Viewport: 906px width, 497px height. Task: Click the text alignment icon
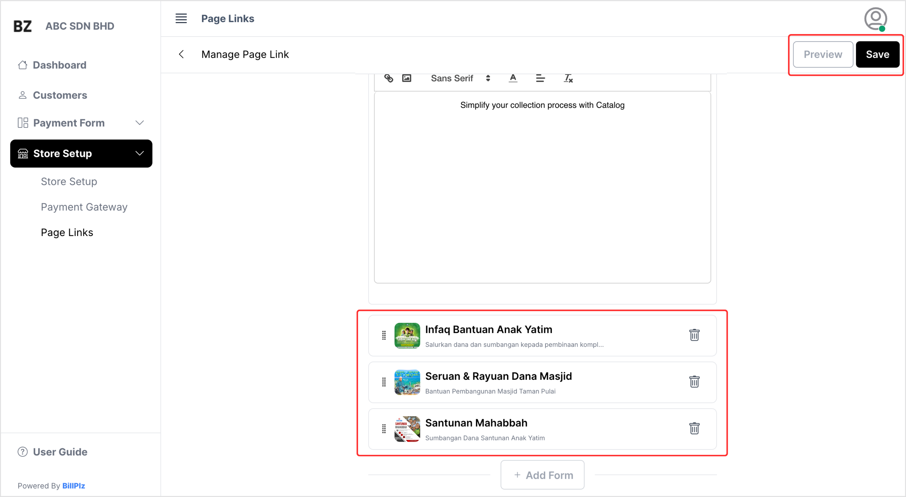(x=540, y=78)
